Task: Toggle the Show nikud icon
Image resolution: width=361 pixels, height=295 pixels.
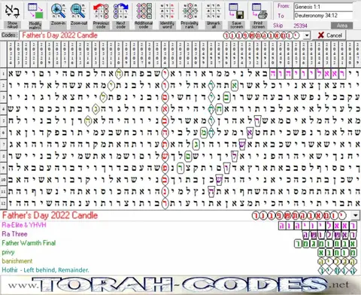Action: tap(12, 11)
